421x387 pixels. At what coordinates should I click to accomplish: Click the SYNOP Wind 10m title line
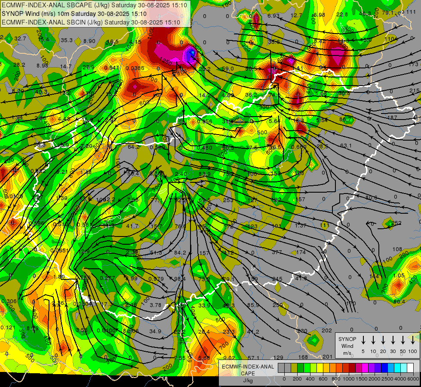pyautogui.click(x=74, y=14)
